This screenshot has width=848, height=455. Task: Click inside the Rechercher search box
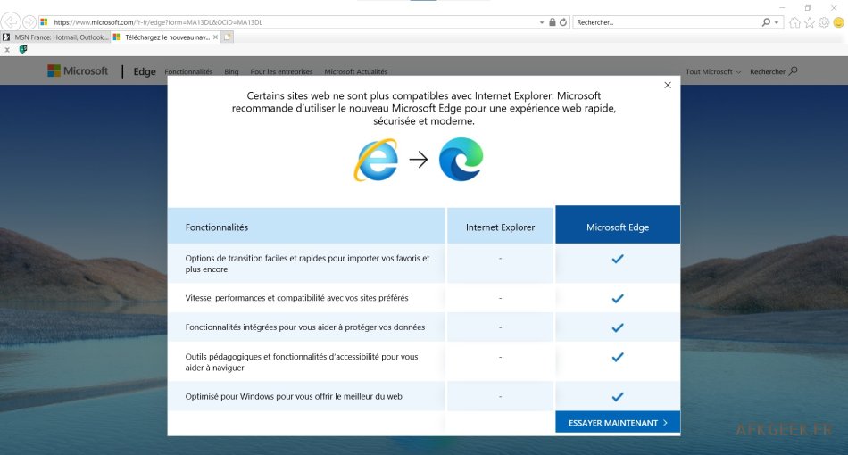point(666,22)
